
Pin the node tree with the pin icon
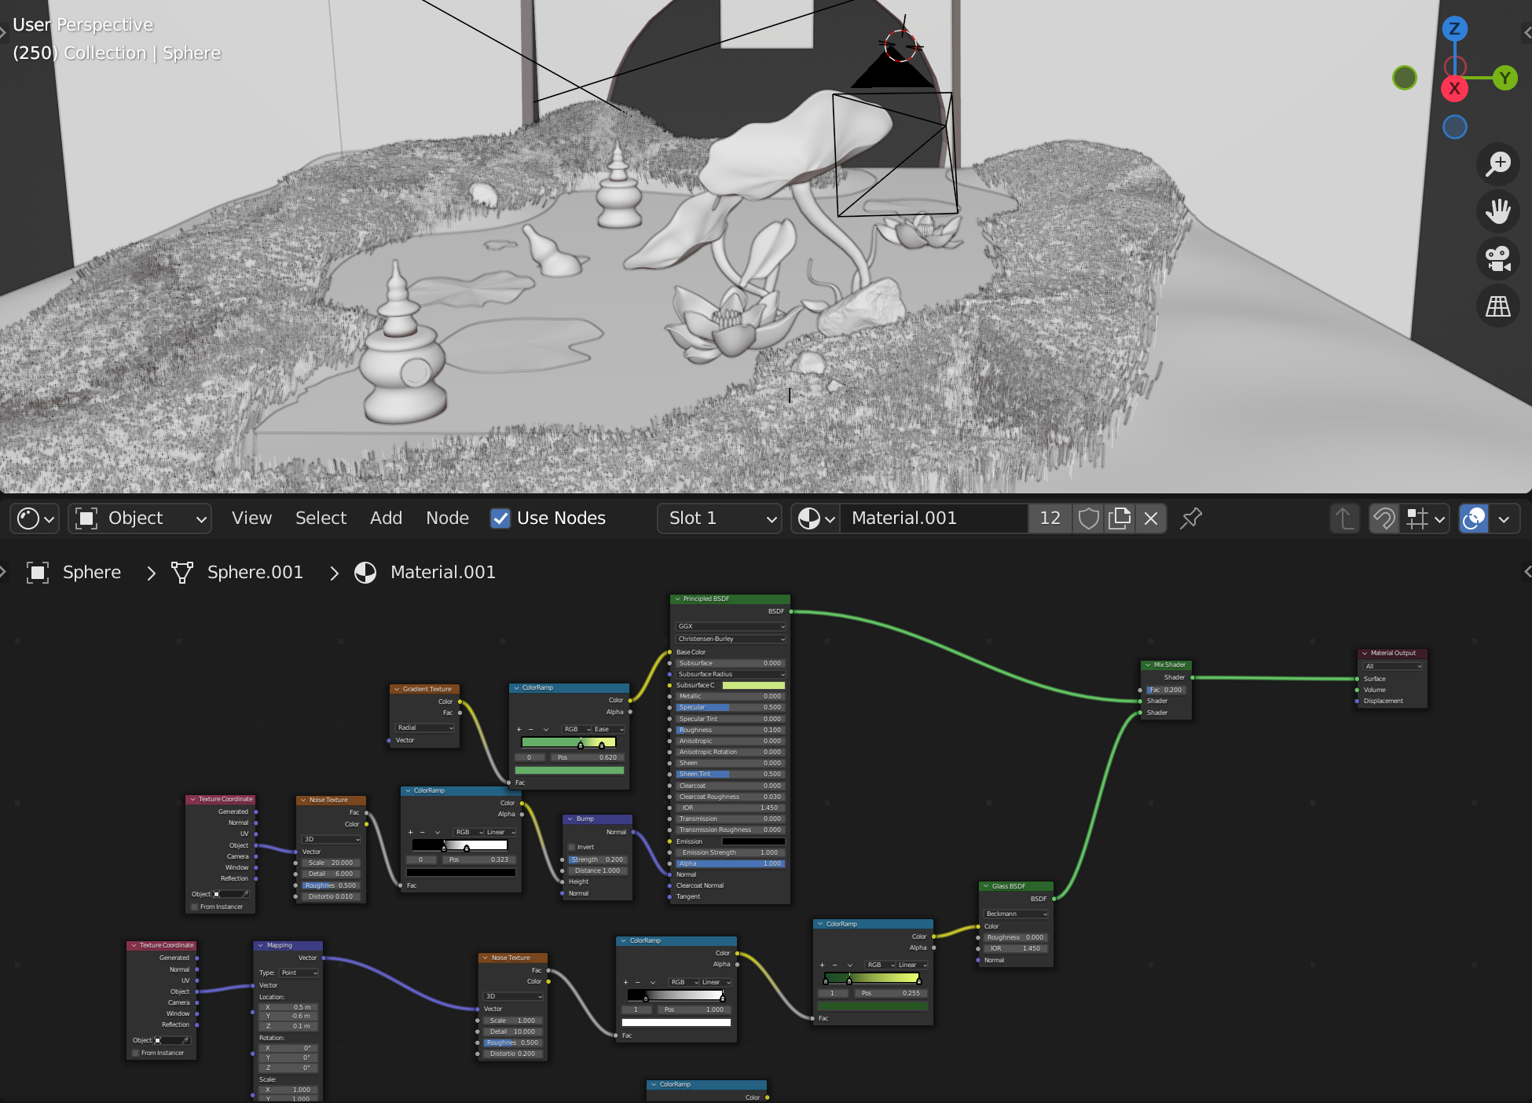(1191, 519)
